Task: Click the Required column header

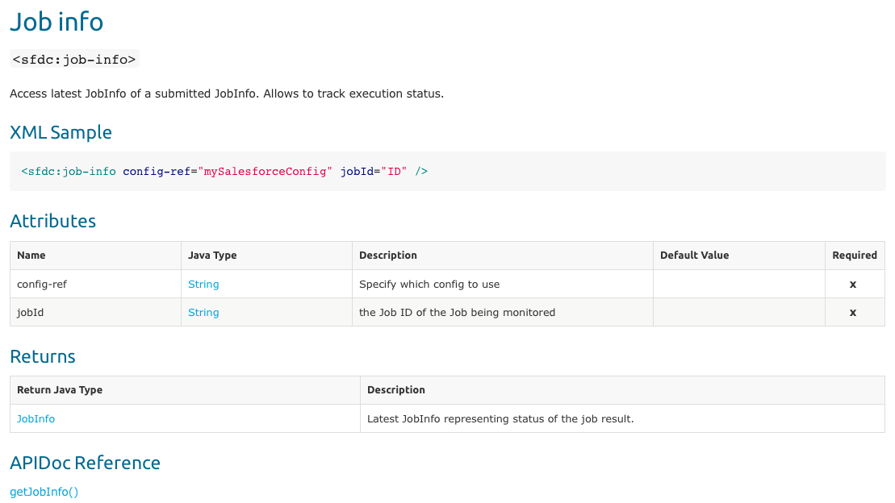Action: coord(855,255)
